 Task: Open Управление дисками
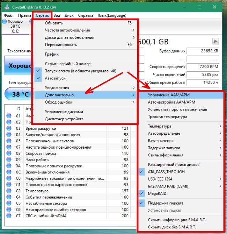(86, 112)
